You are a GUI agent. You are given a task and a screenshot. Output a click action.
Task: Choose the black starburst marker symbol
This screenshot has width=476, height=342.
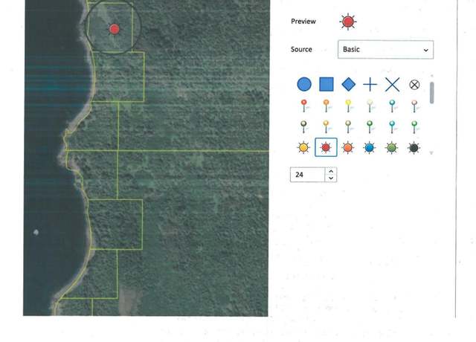(x=414, y=148)
